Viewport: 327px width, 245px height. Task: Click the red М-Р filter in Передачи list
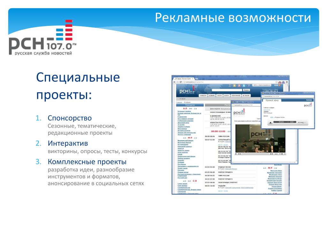coord(190,138)
